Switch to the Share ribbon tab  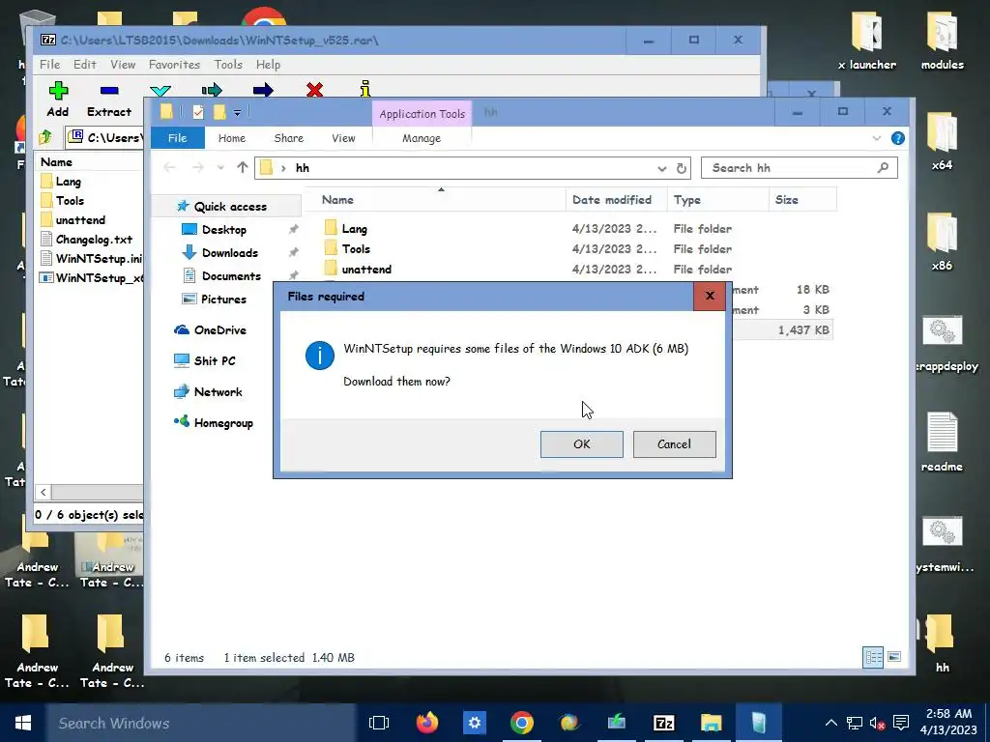point(288,138)
